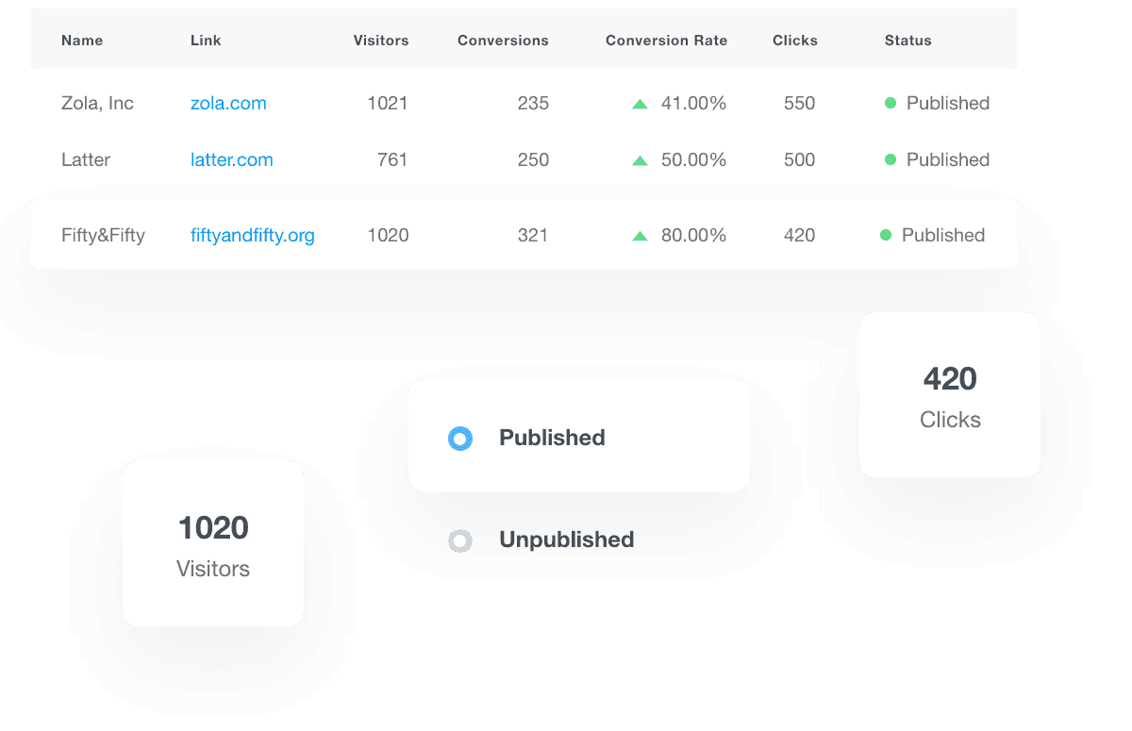
Task: Select the Unpublished radio button
Action: pos(460,540)
